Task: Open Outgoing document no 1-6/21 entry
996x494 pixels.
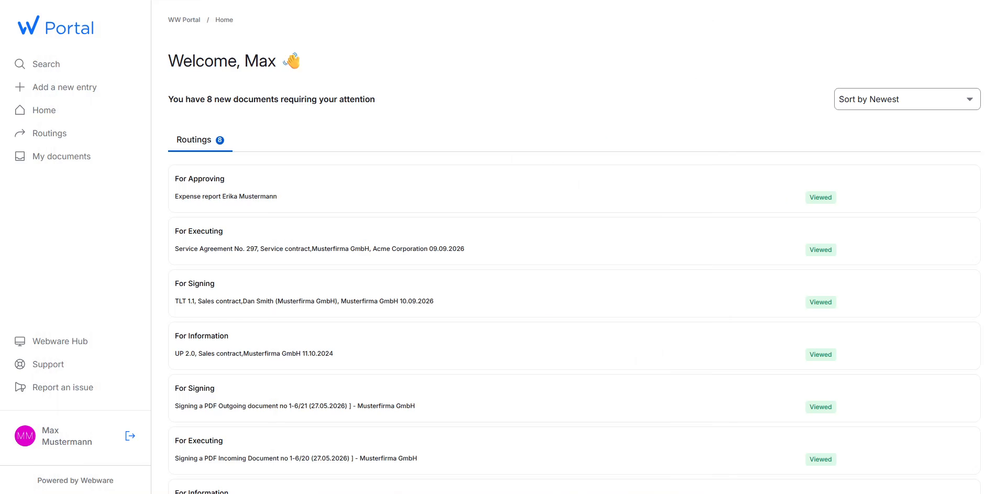Action: coord(574,398)
